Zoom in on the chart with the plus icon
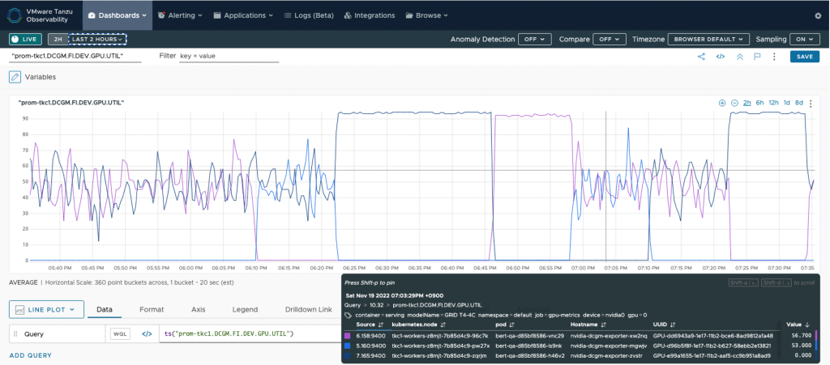830x365 pixels. (x=722, y=103)
